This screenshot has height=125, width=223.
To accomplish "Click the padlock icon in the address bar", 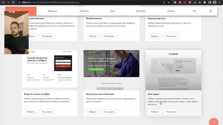I will click(x=20, y=2).
